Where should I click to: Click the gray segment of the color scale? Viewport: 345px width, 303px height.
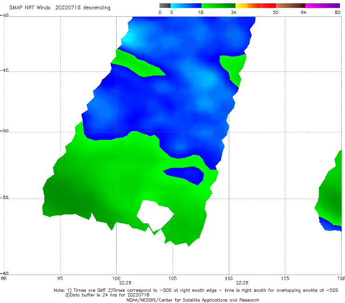coord(165,6)
